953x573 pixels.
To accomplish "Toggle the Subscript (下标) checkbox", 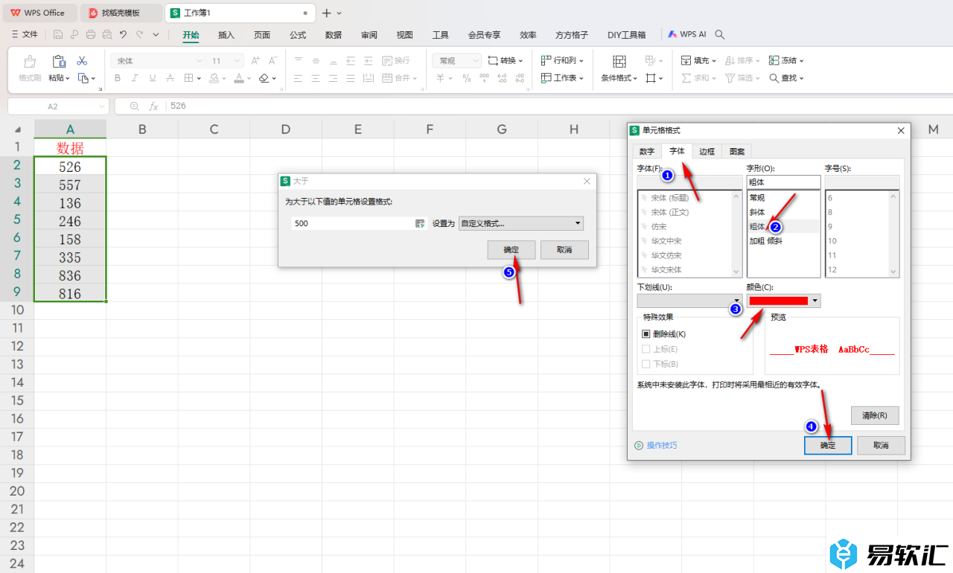I will (646, 364).
